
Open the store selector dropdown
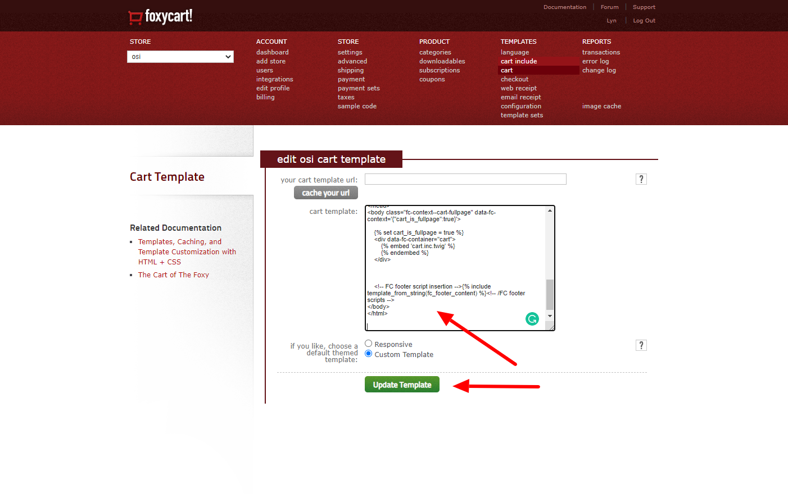click(180, 57)
